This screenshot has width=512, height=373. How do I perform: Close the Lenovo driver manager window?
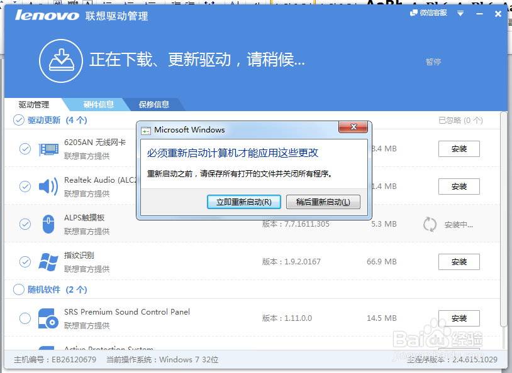pyautogui.click(x=498, y=14)
